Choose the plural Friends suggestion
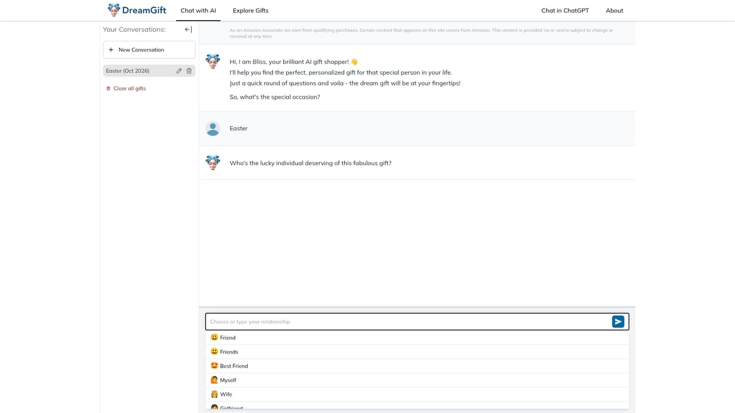This screenshot has width=735, height=413. 417,352
